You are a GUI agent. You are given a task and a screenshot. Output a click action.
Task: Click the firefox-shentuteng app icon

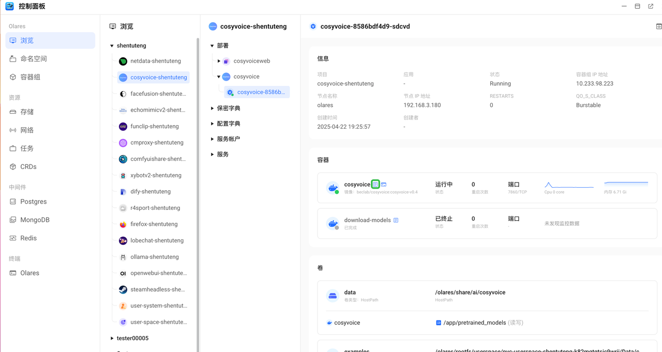click(123, 224)
